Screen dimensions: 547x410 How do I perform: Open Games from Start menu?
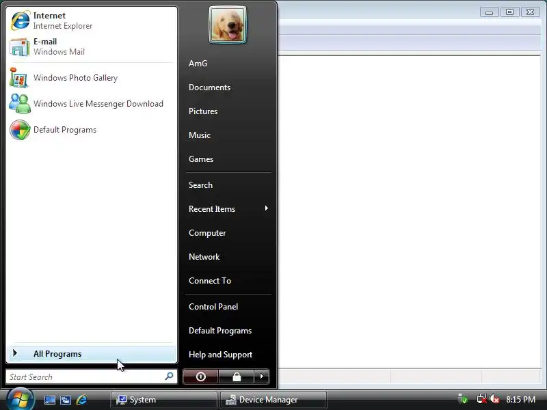(201, 159)
